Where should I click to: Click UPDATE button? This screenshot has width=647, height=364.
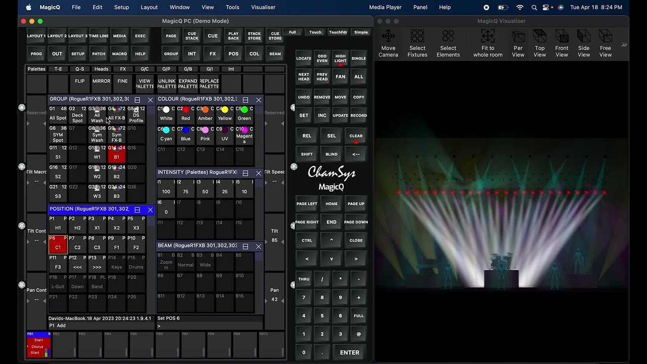[x=340, y=115]
